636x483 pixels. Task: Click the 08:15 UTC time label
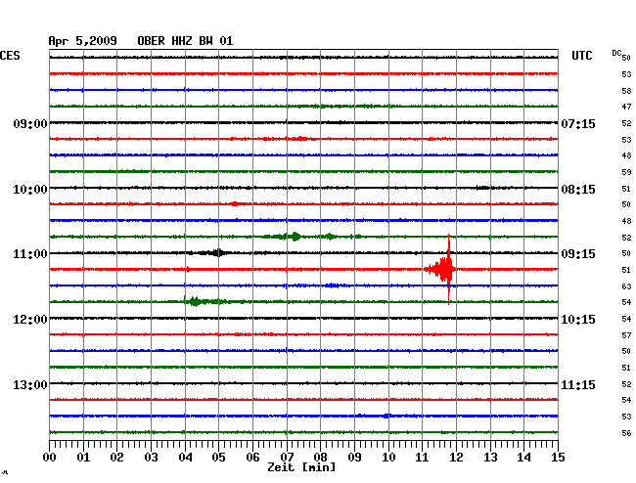tap(578, 190)
